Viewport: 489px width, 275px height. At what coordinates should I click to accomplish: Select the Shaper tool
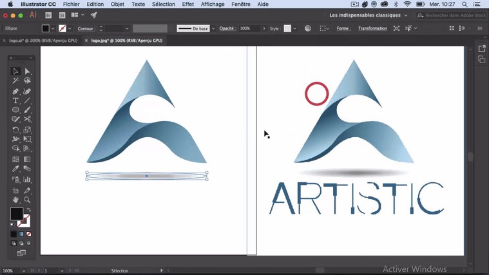[x=15, y=119]
